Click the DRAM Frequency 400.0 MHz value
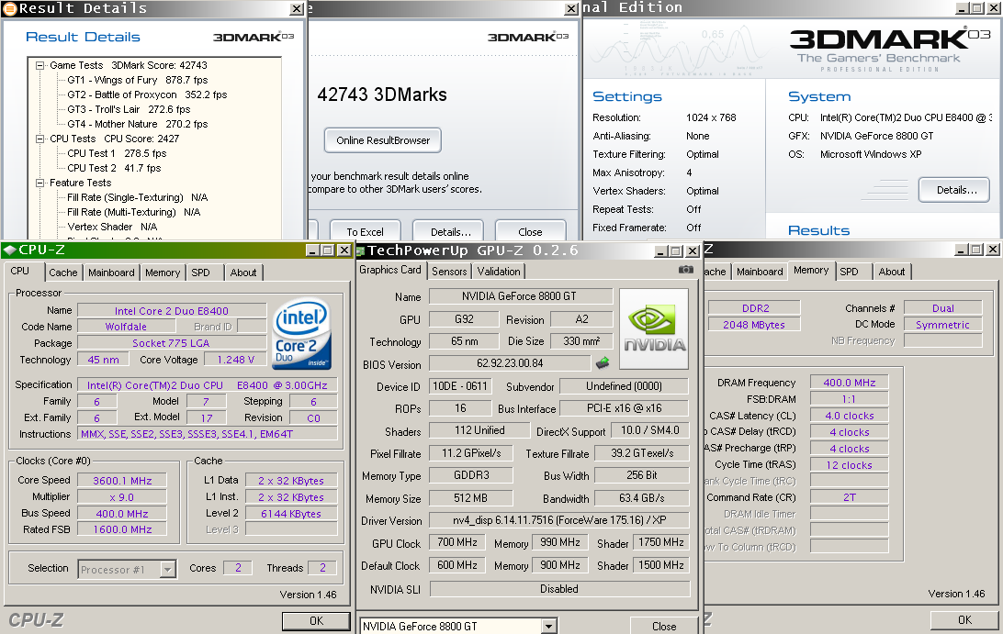The height and width of the screenshot is (634, 1003). click(849, 383)
